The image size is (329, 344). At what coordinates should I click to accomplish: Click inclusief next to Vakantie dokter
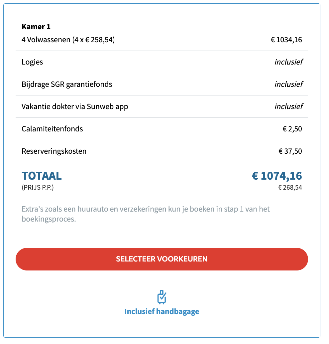tap(288, 106)
